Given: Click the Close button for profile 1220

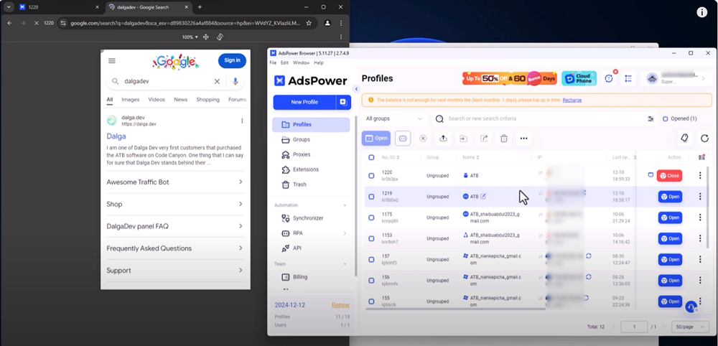Looking at the screenshot, I should click(669, 176).
